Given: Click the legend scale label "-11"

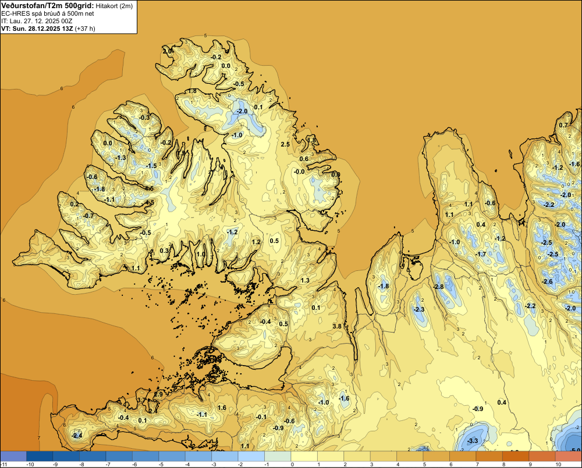Looking at the screenshot, I should pyautogui.click(x=3, y=465).
